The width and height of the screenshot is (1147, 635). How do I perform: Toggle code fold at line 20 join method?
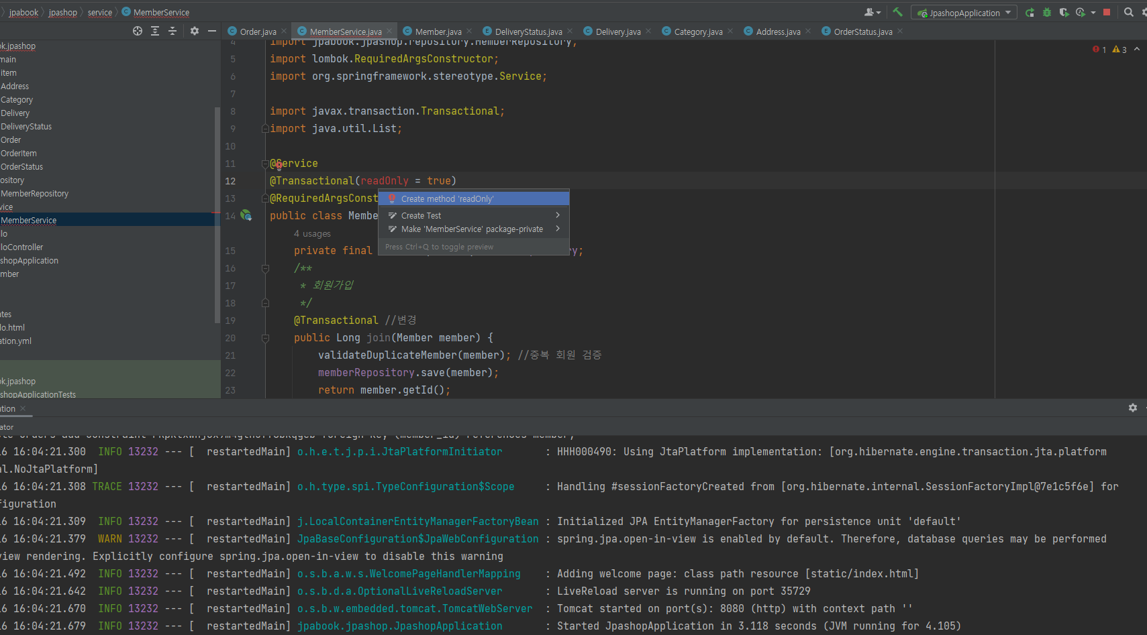tap(265, 338)
